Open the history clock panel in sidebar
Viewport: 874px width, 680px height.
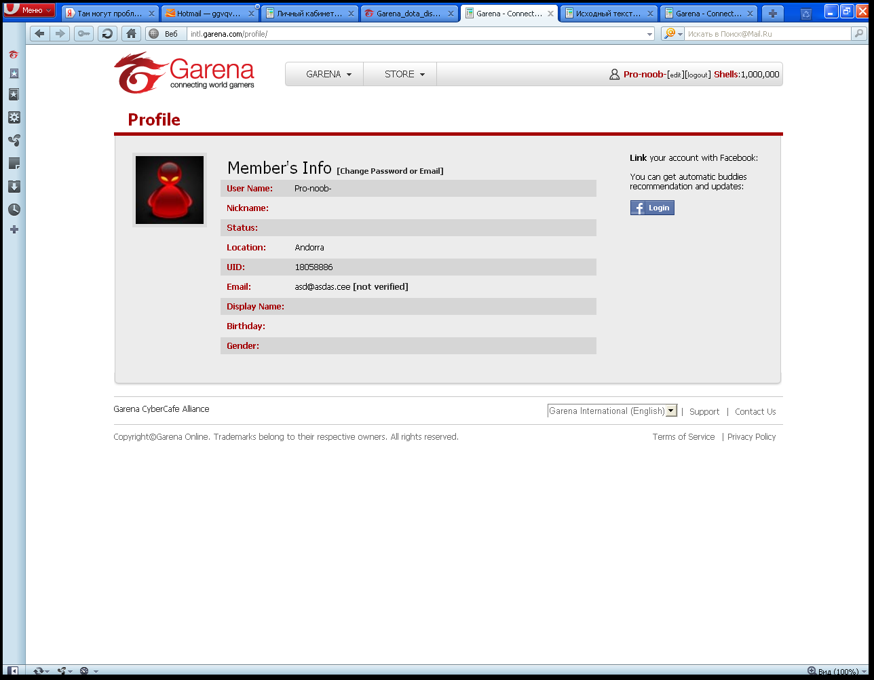pos(14,210)
